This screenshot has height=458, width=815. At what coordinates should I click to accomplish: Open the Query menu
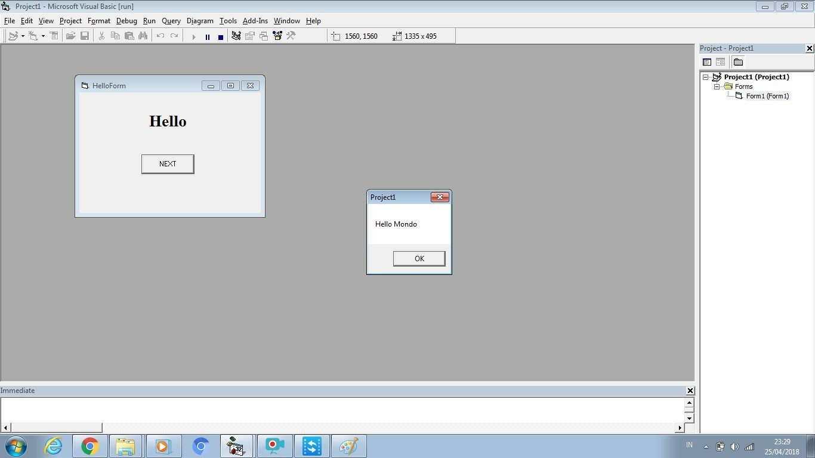pyautogui.click(x=171, y=21)
